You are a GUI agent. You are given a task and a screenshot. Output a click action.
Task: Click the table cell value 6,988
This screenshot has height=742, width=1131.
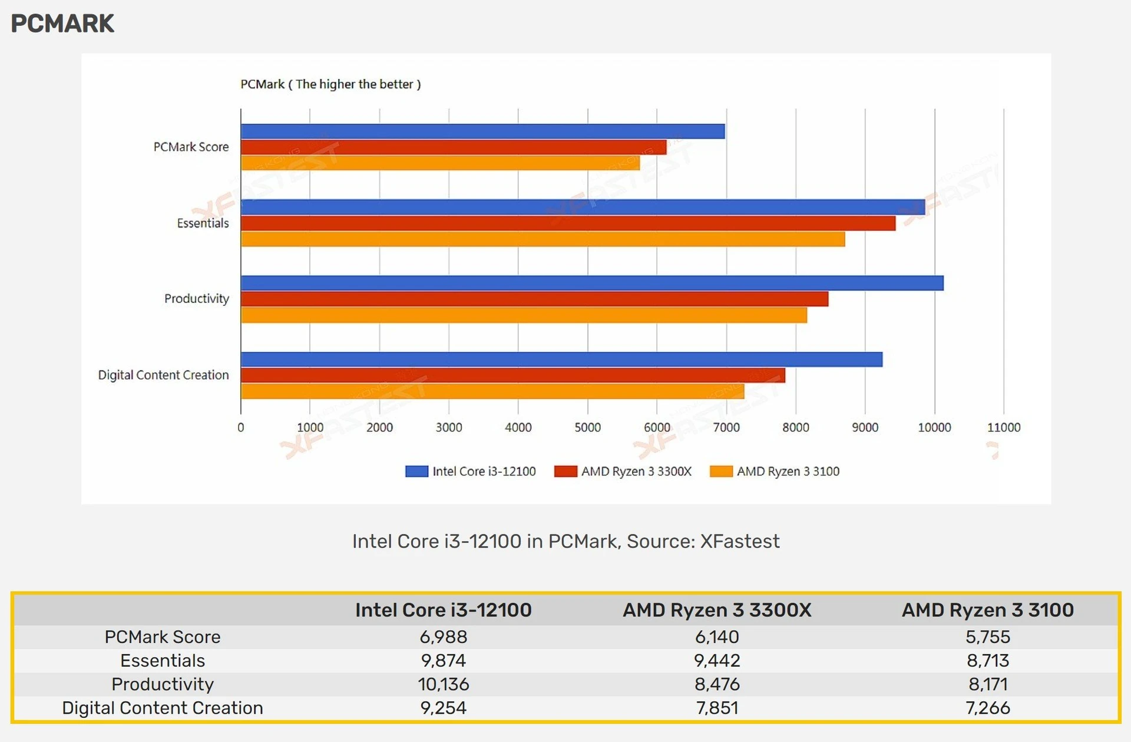[444, 637]
